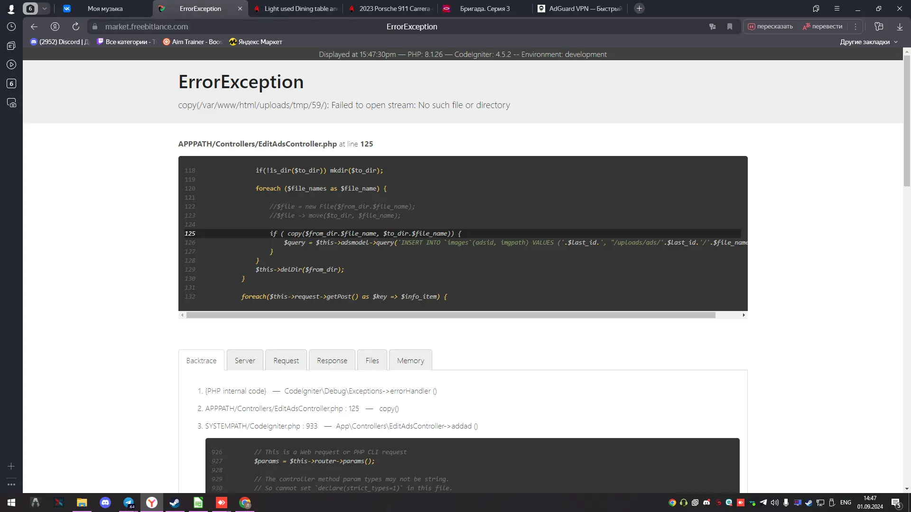The height and width of the screenshot is (512, 911).
Task: Select the Backtrace tab
Action: click(201, 360)
